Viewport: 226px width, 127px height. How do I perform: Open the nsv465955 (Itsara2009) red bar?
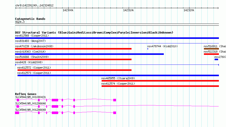tap(160, 81)
